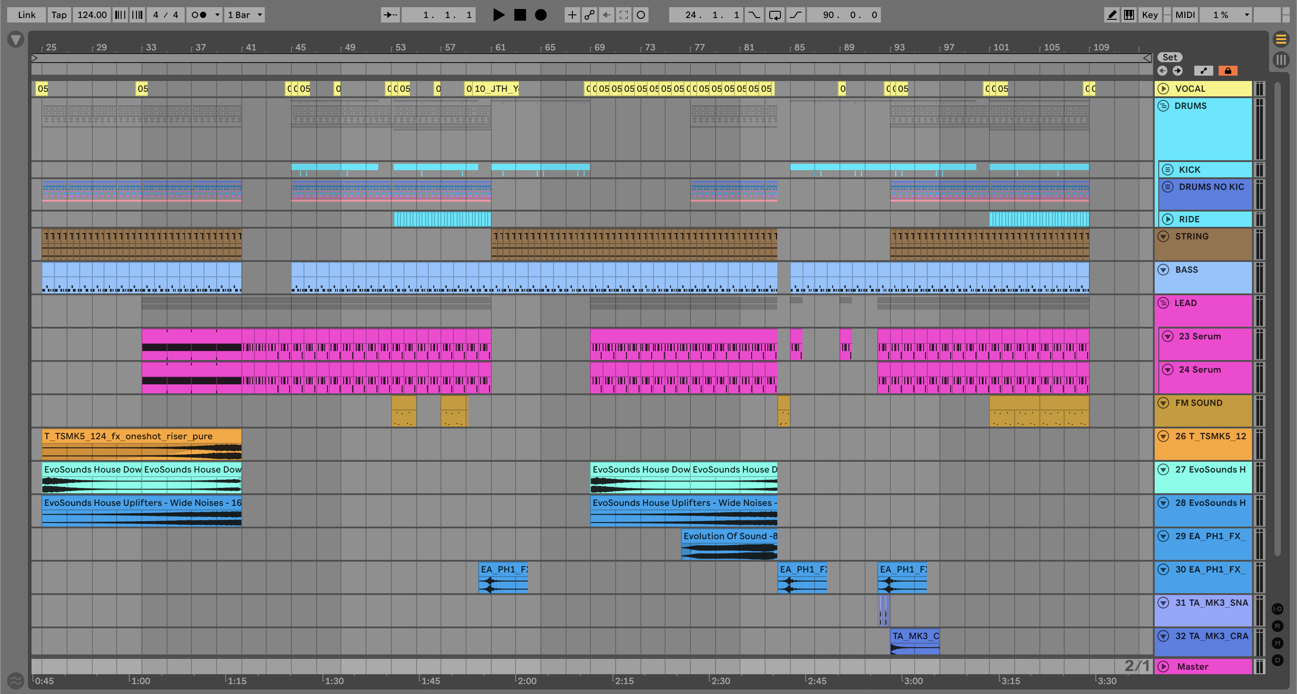Click the Stop transport button
This screenshot has width=1297, height=694.
520,14
